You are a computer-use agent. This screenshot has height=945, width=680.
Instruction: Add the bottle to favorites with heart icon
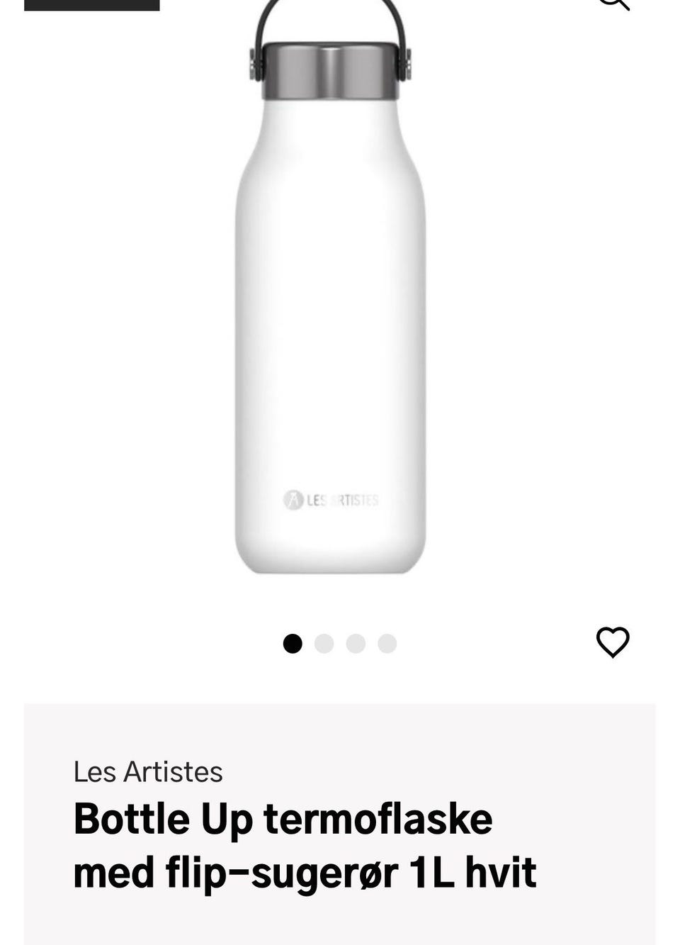(613, 642)
